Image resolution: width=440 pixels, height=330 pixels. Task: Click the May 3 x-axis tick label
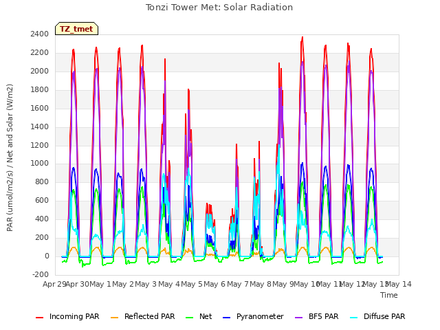(x=146, y=284)
